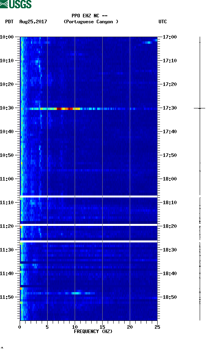Click the '17:40' UTC time label
This screenshot has width=217, height=352.
[x=169, y=132]
